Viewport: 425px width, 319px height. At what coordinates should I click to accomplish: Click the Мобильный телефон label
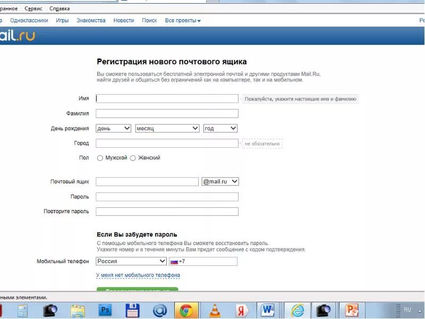point(63,262)
